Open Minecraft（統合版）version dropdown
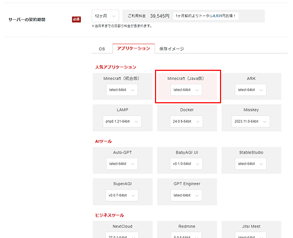The image size is (293, 238). pos(122,90)
